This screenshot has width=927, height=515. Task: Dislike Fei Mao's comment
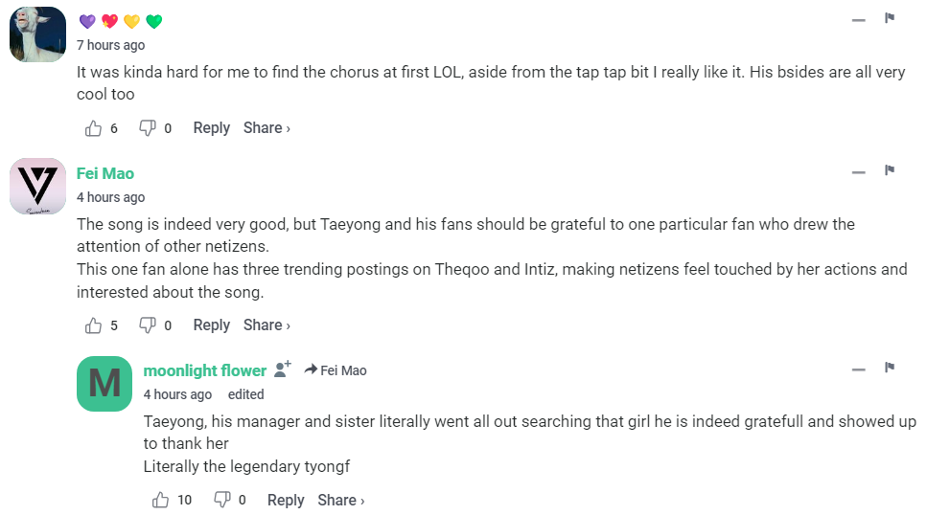(x=148, y=325)
